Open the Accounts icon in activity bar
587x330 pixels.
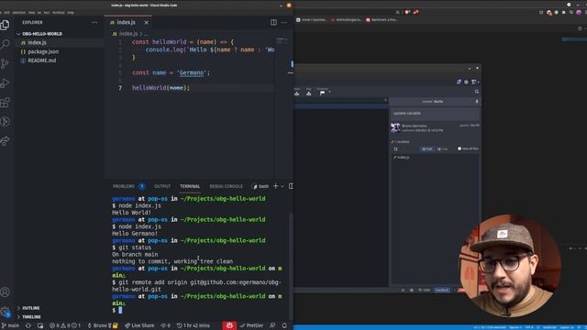point(6,291)
